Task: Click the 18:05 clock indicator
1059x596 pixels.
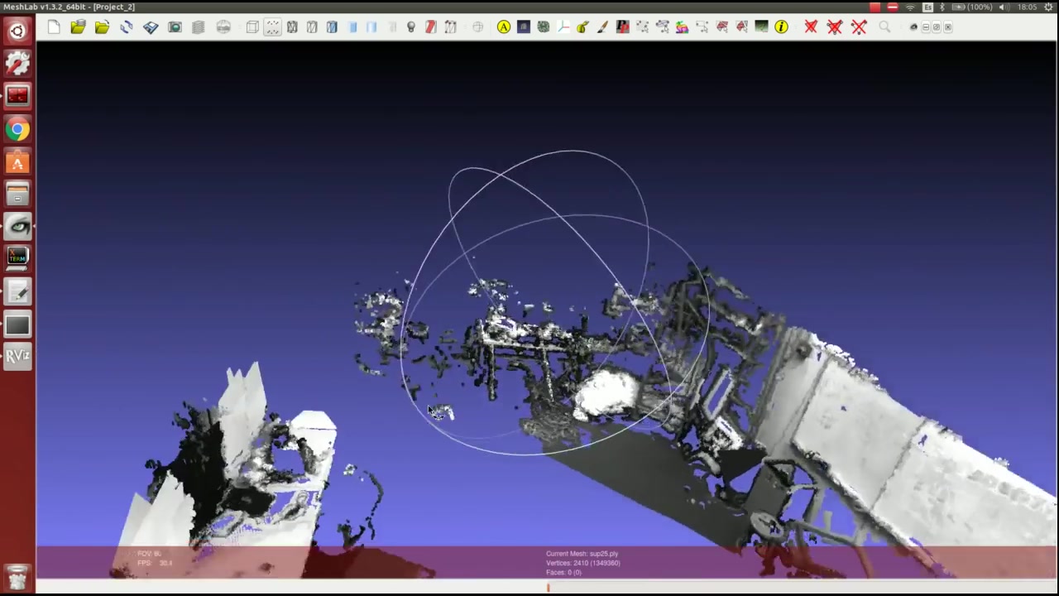Action: [x=1027, y=7]
